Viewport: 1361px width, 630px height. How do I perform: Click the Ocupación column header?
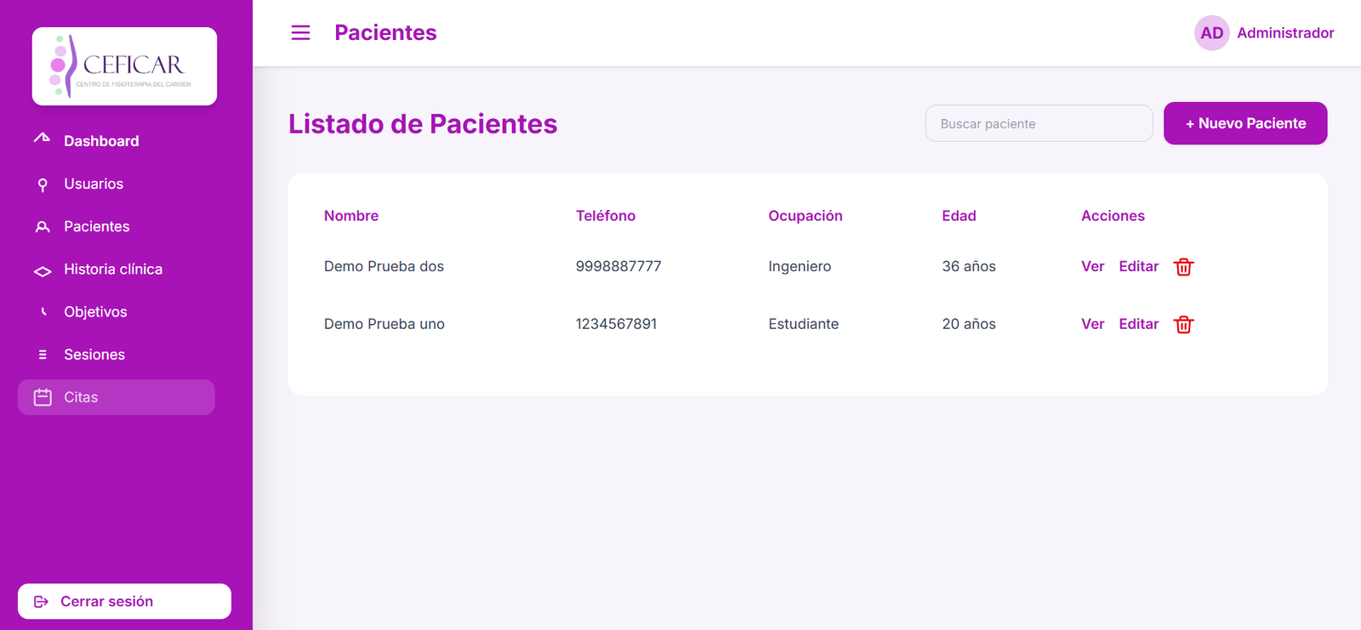pyautogui.click(x=806, y=216)
